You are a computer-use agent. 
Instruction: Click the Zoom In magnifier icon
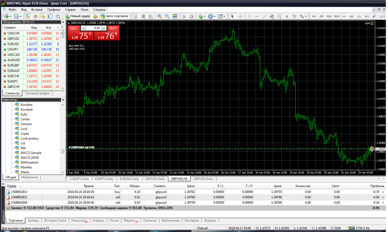pyautogui.click(x=159, y=16)
